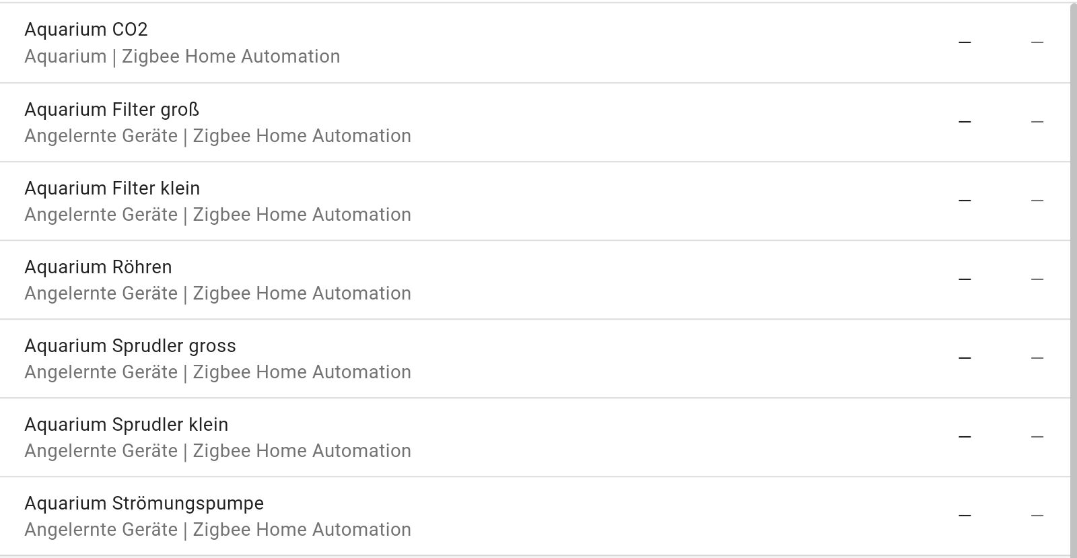
Task: Click the dark dash in Aquarium Strömungspumpe row
Action: (965, 516)
